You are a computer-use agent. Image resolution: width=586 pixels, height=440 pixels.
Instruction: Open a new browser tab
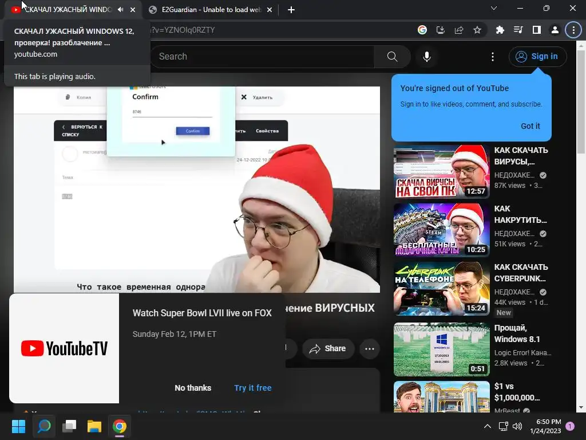pos(291,10)
